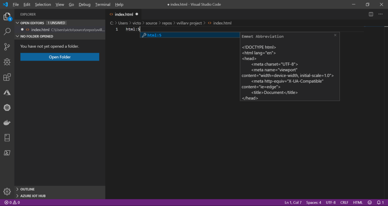Click the 1 UNSAVED badge
Viewport: 388px width, 206px height.
[56, 23]
